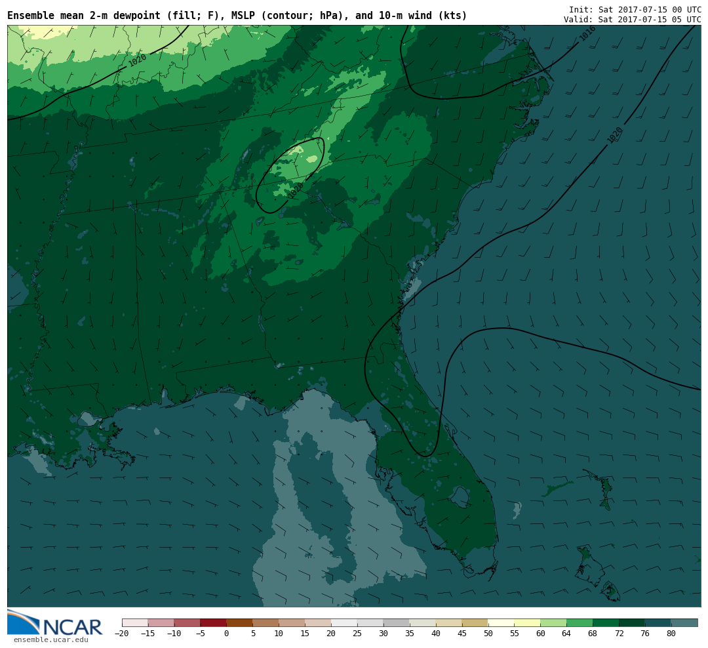The height and width of the screenshot is (648, 708).
Task: Pick the khaki swatch between 45 and 50
Action: [x=475, y=622]
